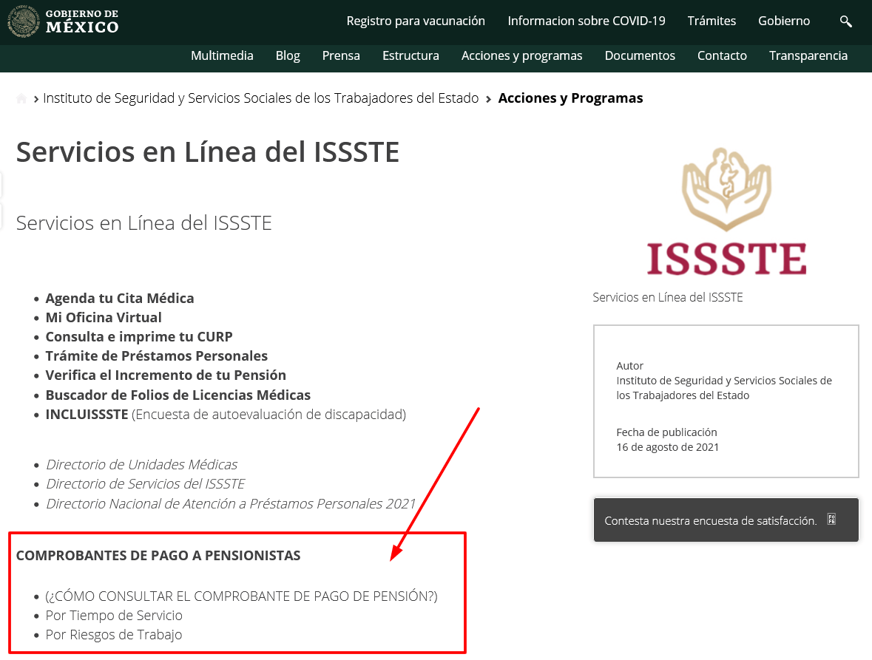
Task: Open Acciones y programas in the sub-navigation
Action: tap(521, 55)
